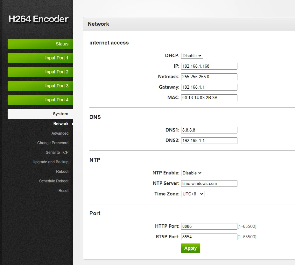Click the NTP Server field
Image resolution: width=295 pixels, height=265 pixels.
[x=209, y=183]
